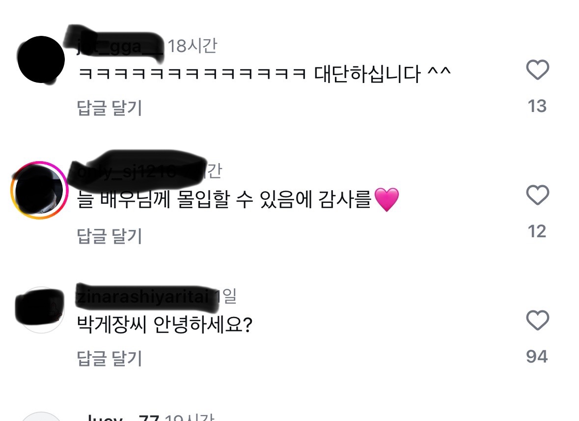View likes count 13 on first comment
The height and width of the screenshot is (421, 579).
(x=537, y=106)
